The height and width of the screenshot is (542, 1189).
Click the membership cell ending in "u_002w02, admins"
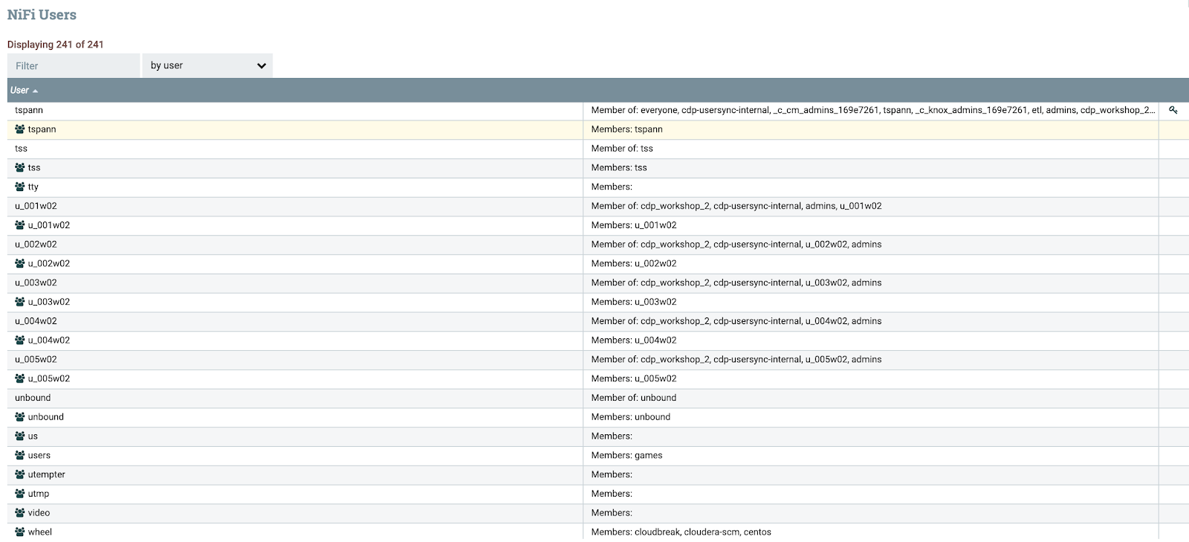pyautogui.click(x=871, y=245)
